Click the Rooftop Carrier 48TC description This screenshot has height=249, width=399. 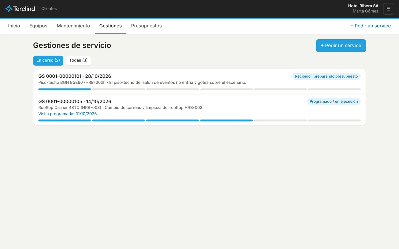[121, 108]
